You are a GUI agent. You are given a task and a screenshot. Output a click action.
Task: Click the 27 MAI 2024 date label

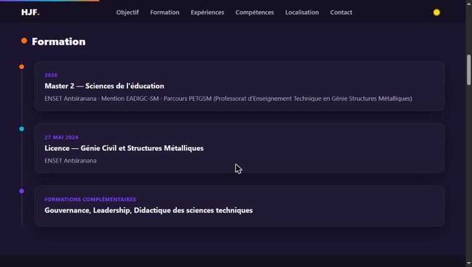(61, 138)
